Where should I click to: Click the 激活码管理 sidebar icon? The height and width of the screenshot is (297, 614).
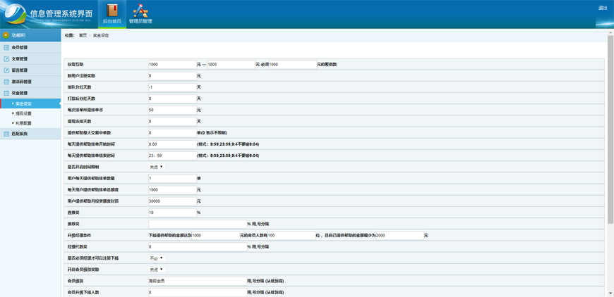6,82
